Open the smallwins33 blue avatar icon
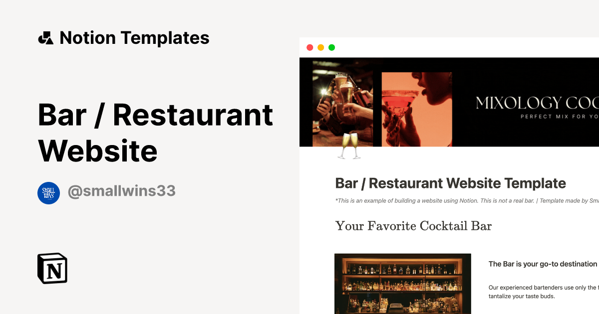Screen dimensions: 599x314 pos(48,193)
